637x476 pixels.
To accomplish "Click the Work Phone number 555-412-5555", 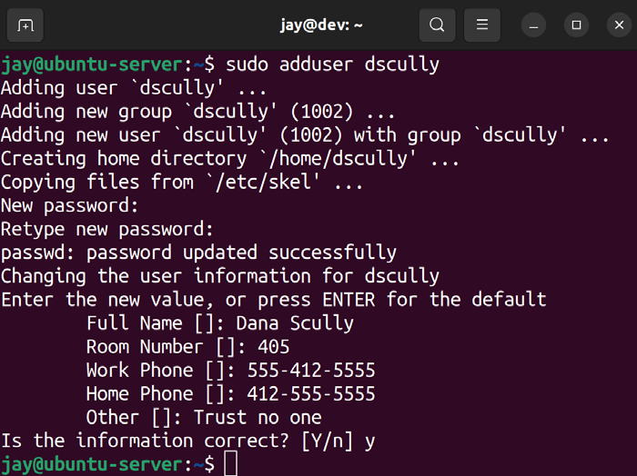I will pos(310,371).
